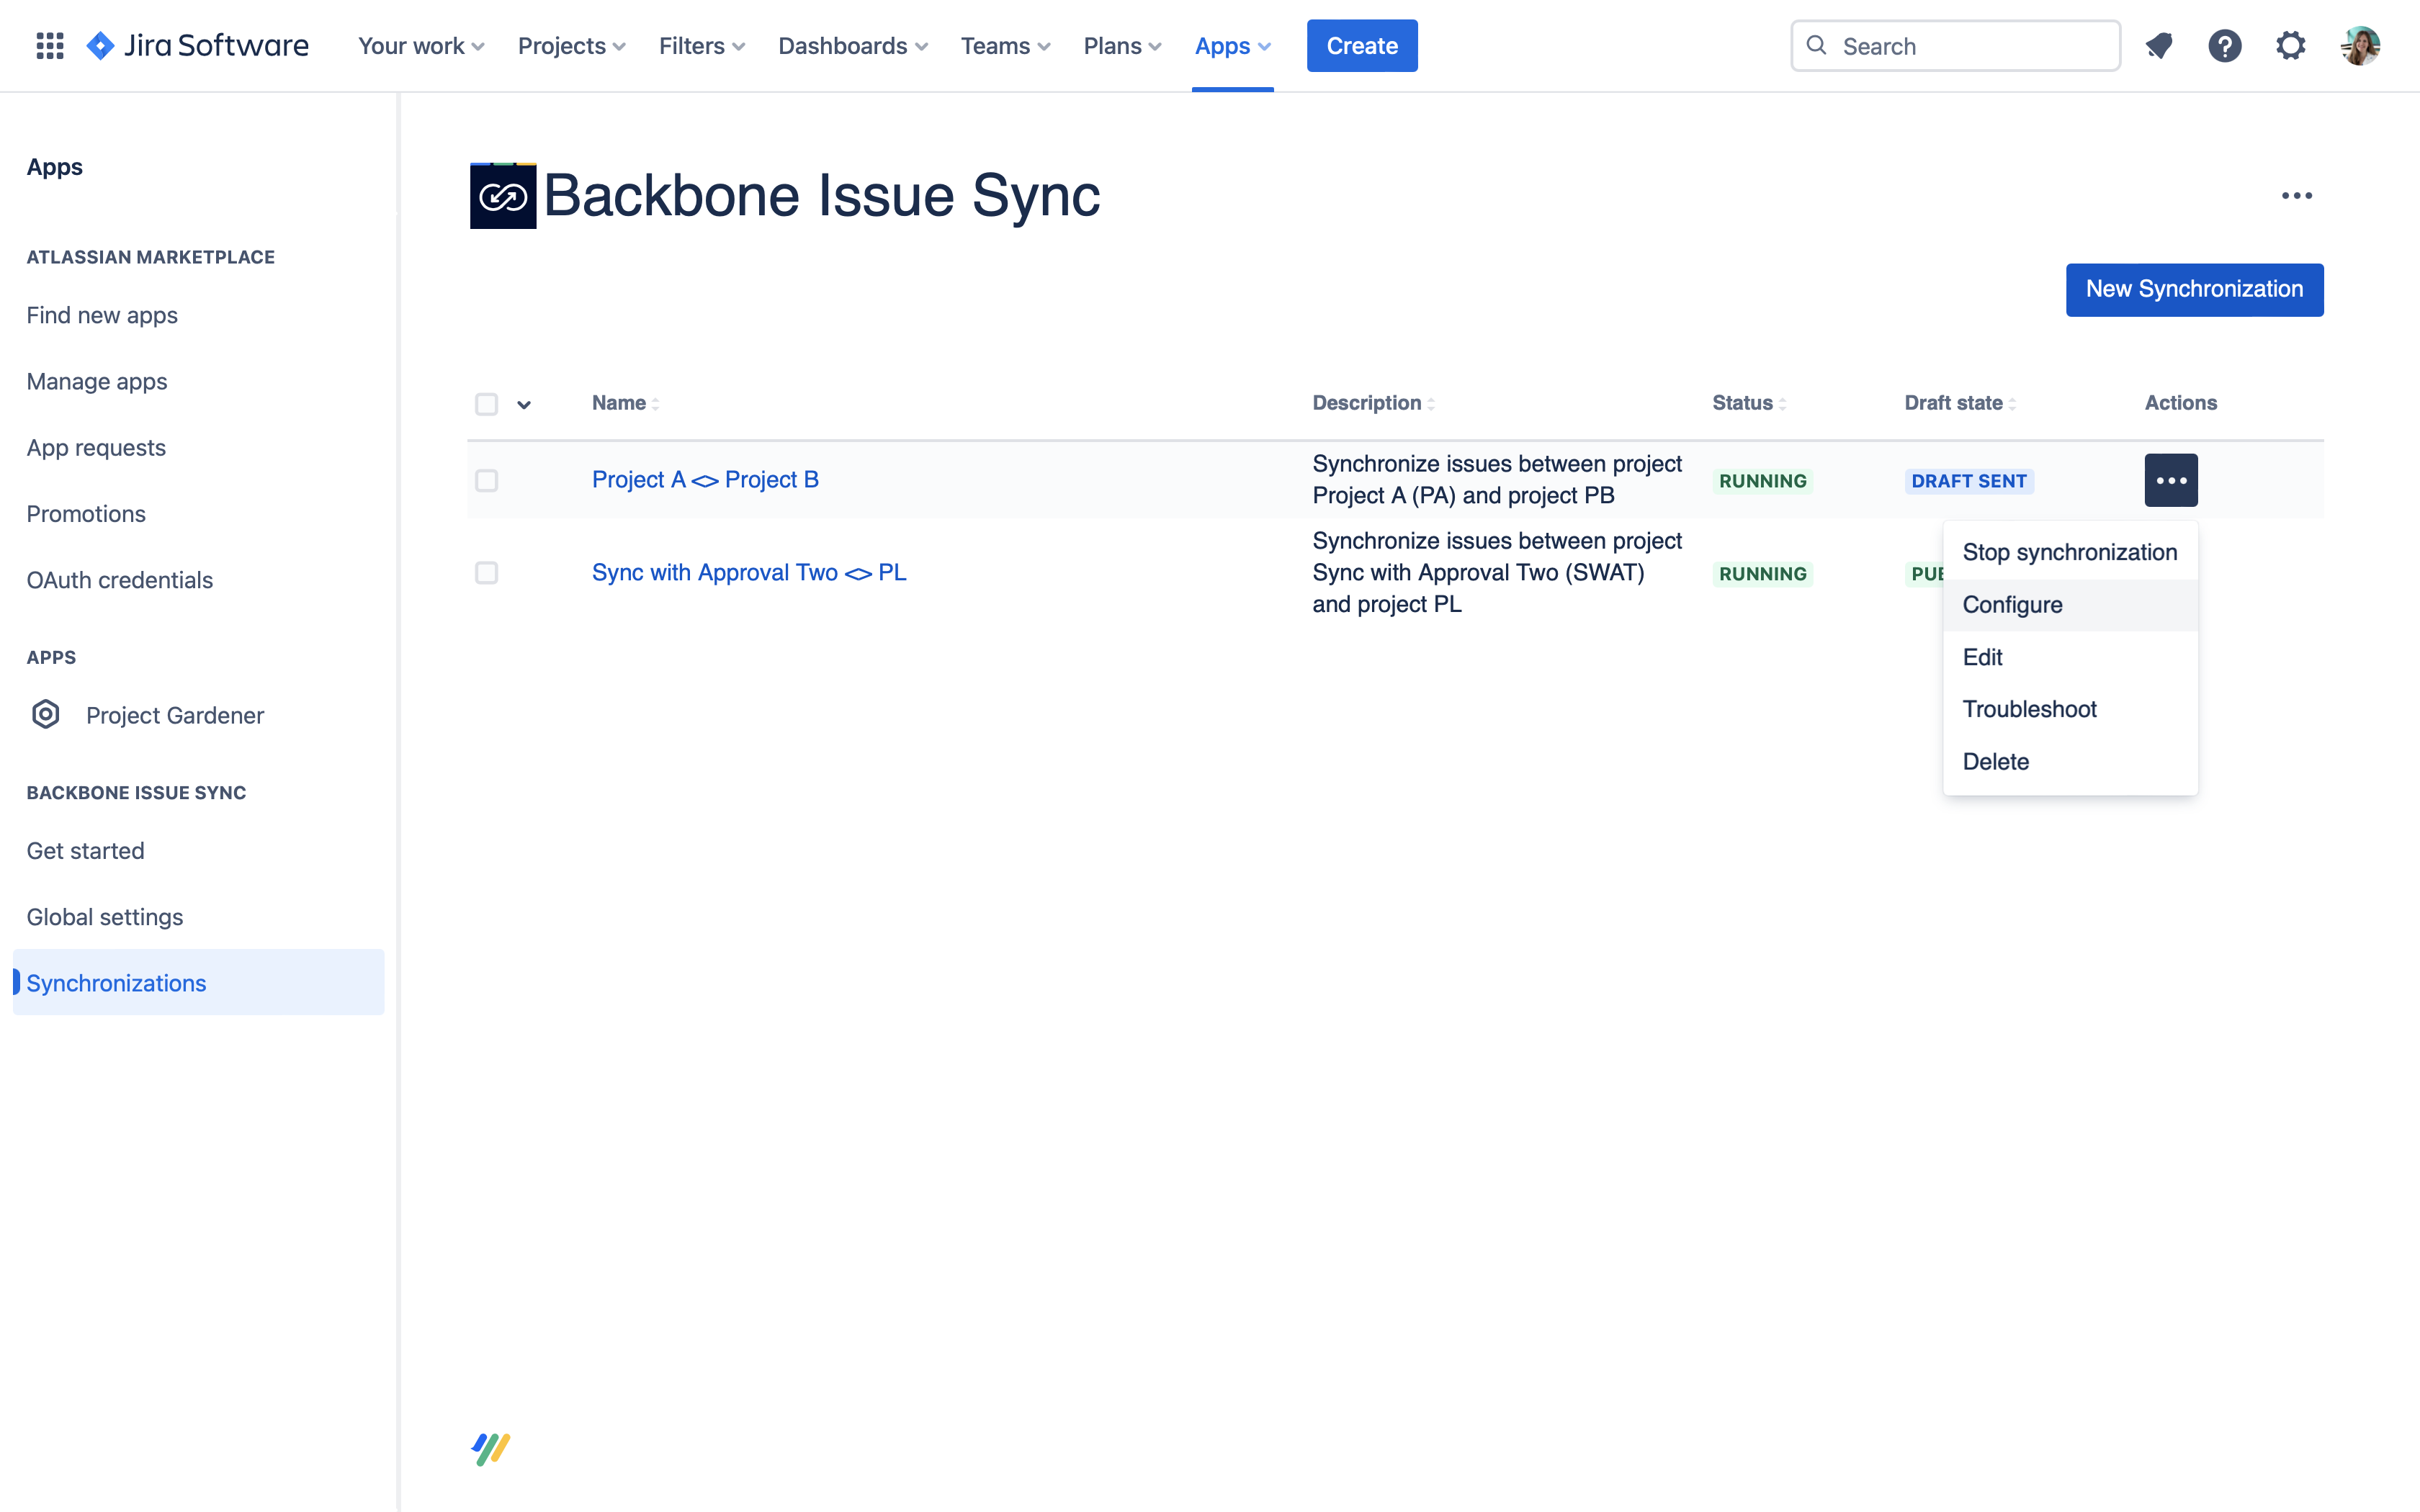The height and width of the screenshot is (1512, 2420).
Task: Open Manage apps in sidebar
Action: click(x=97, y=381)
